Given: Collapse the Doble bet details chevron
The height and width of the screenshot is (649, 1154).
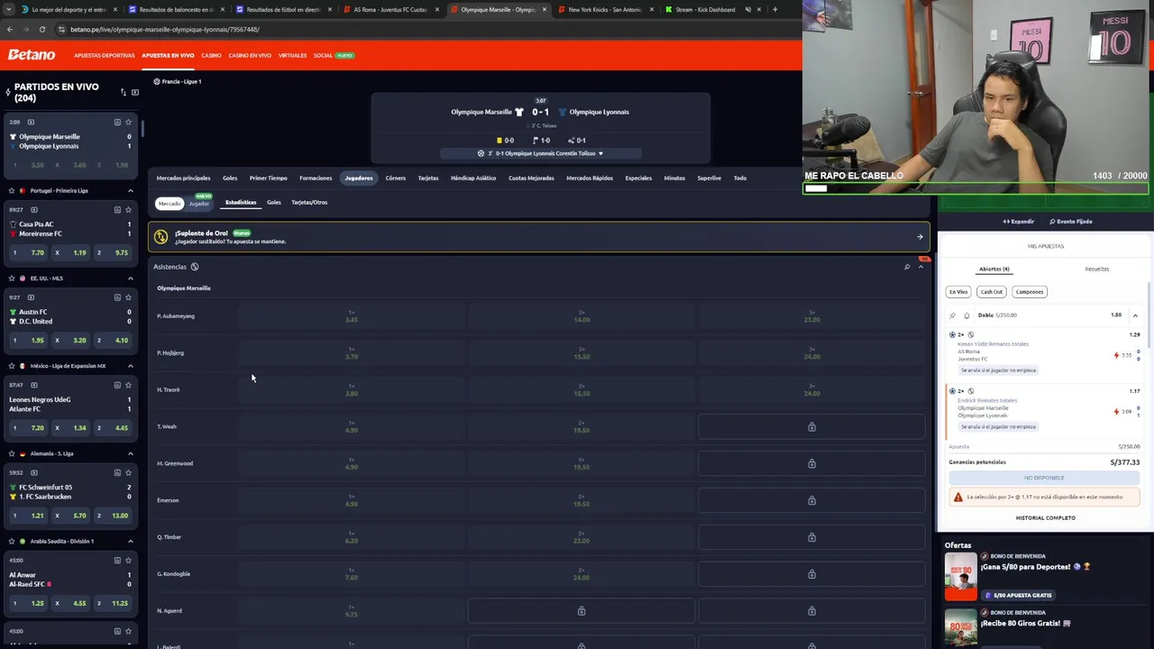Looking at the screenshot, I should click(1135, 315).
